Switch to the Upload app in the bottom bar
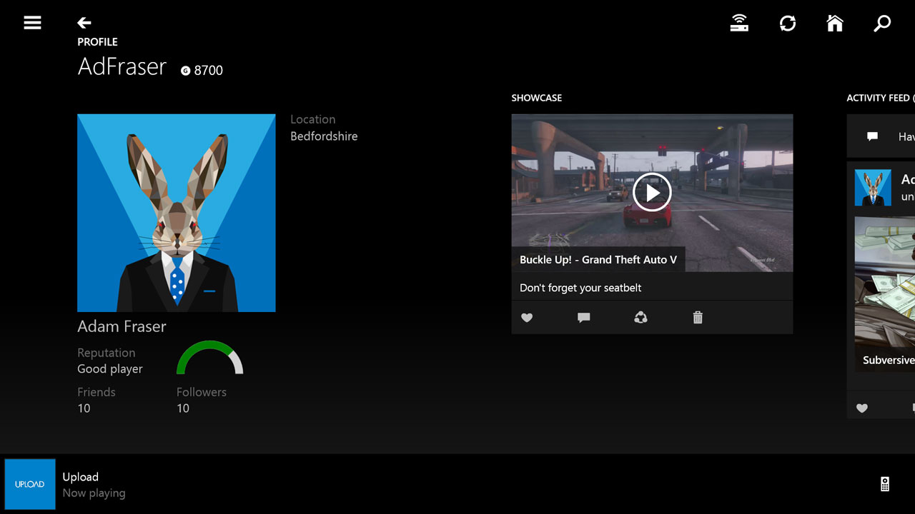Screen dimensions: 915x514 point(29,484)
